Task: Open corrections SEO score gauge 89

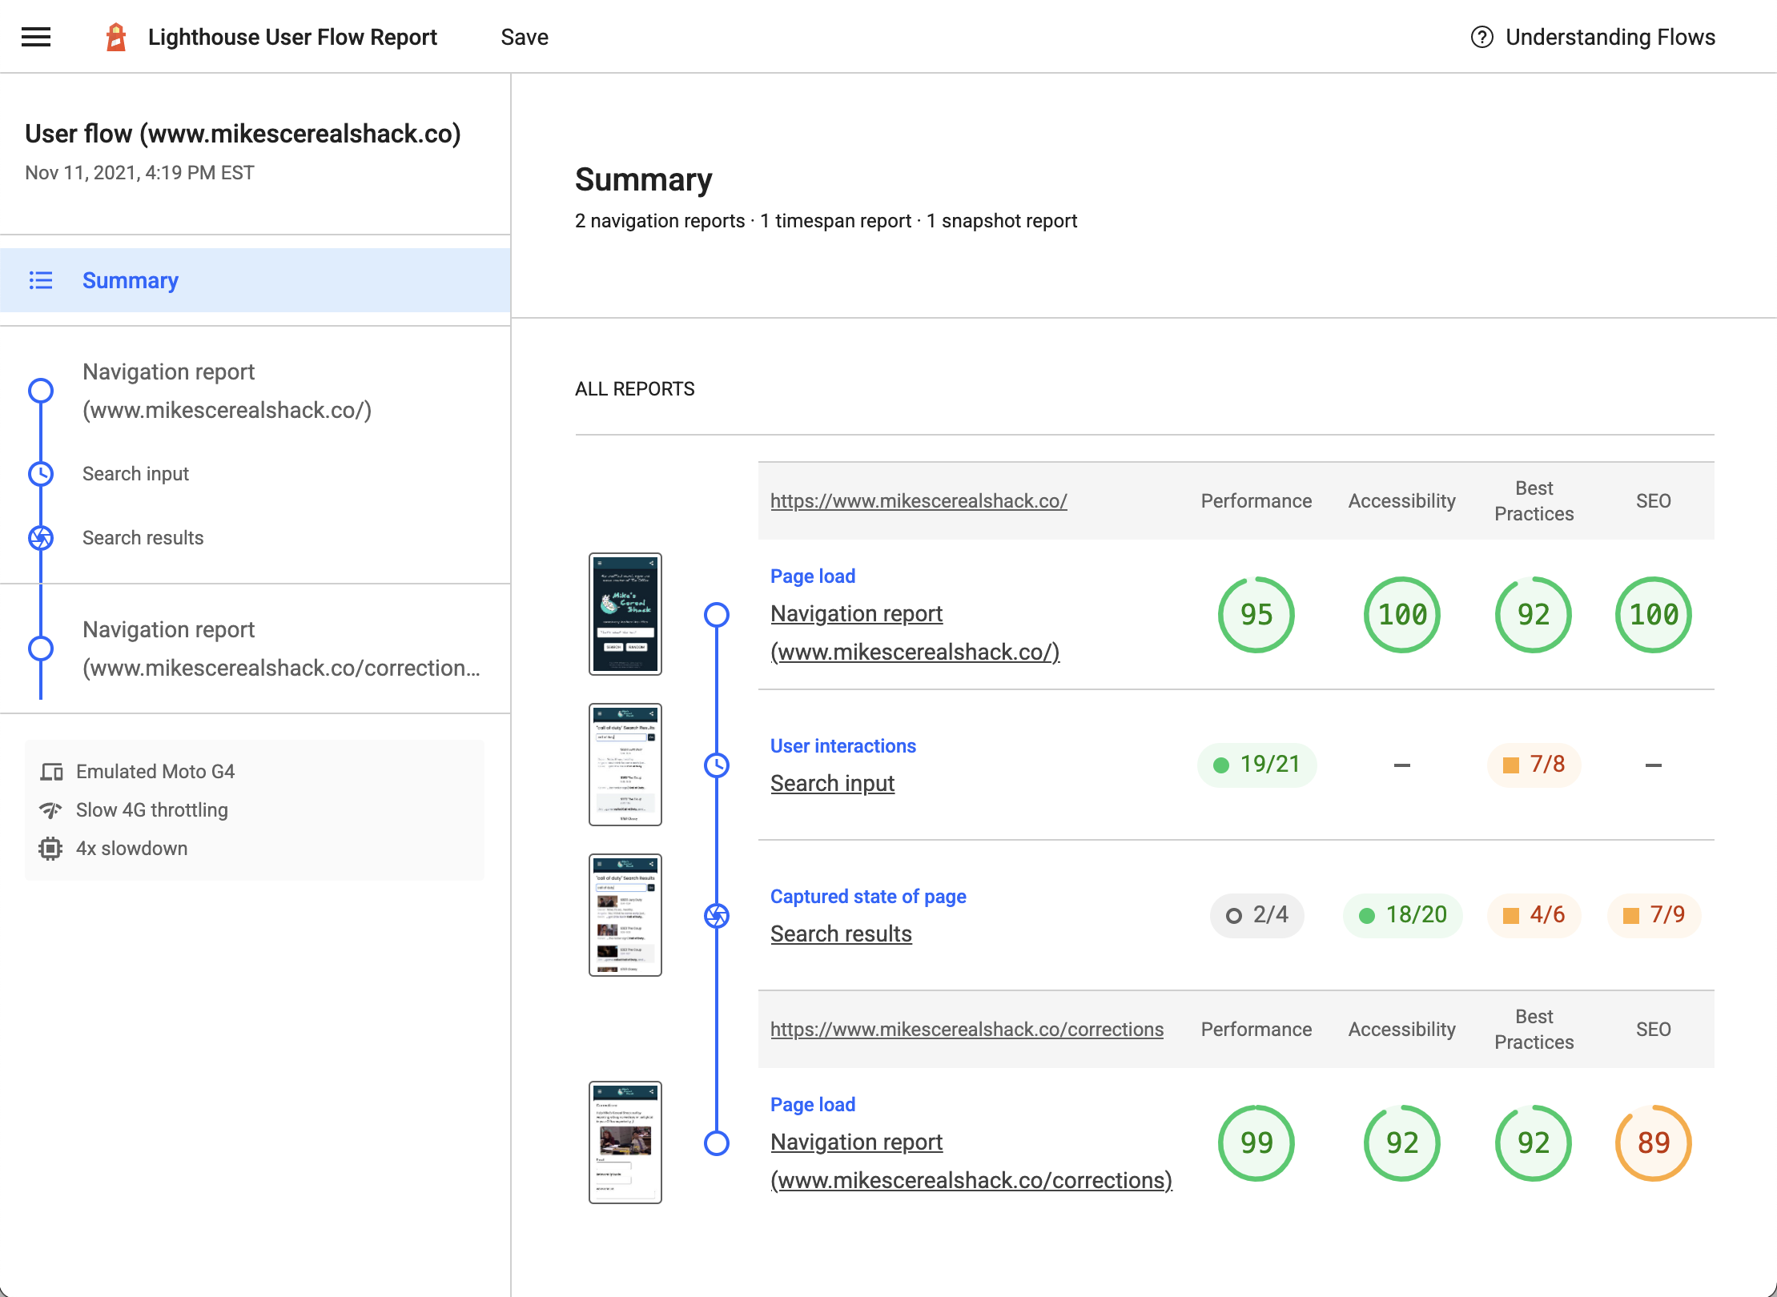Action: [x=1654, y=1143]
